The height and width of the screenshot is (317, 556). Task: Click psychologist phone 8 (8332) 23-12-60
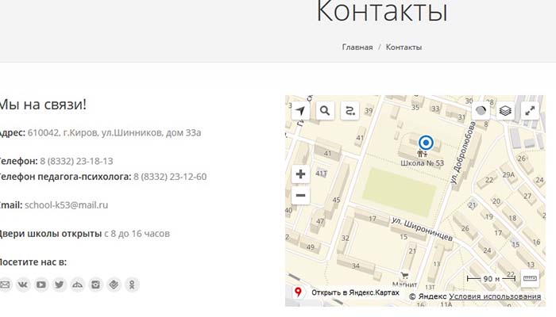170,177
